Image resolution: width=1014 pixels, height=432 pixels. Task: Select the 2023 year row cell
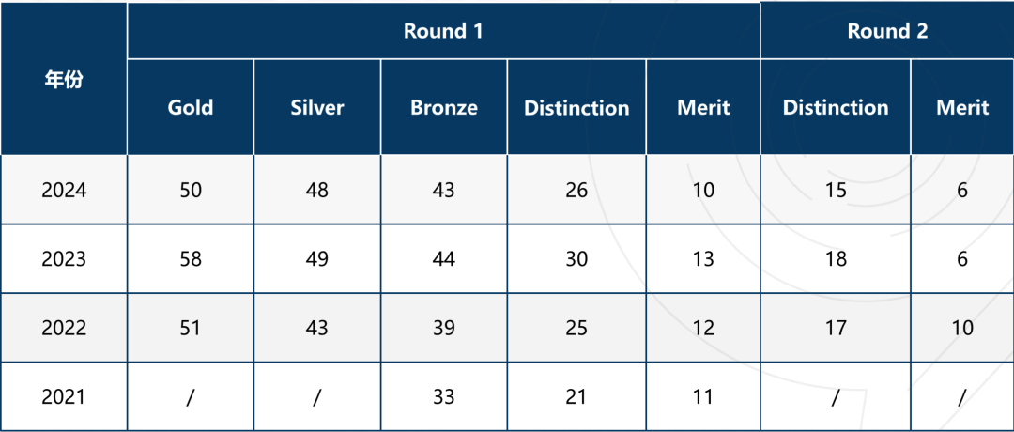pos(64,258)
